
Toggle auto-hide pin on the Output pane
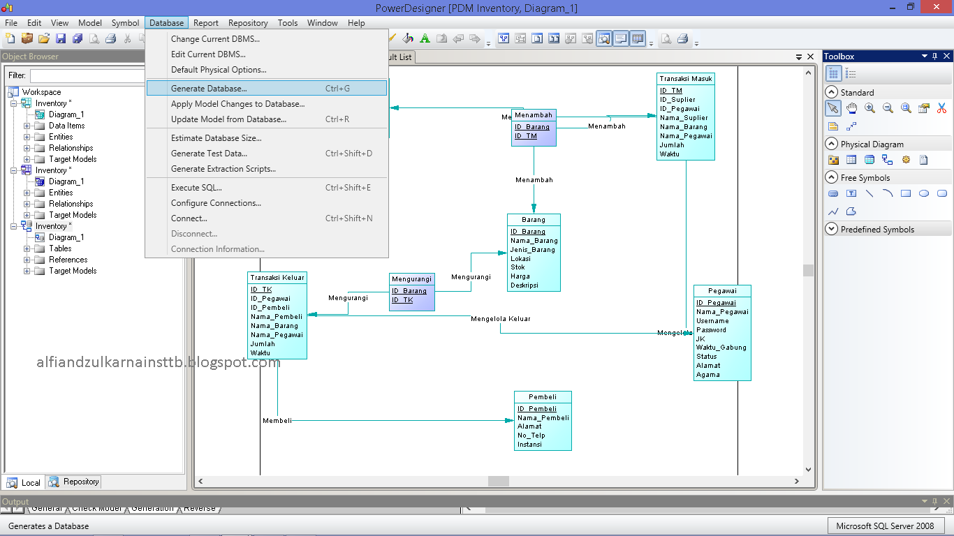click(937, 501)
